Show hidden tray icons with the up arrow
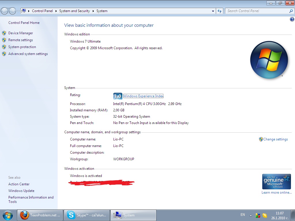Screen dimensions: 295x221 (251, 215)
